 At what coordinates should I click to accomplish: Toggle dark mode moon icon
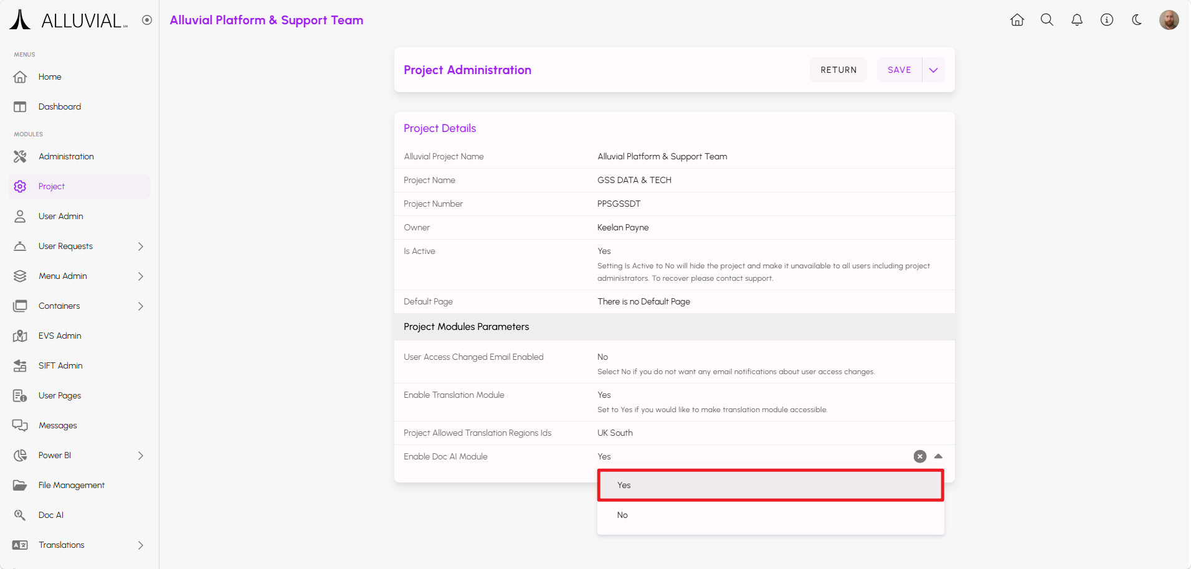[1137, 20]
